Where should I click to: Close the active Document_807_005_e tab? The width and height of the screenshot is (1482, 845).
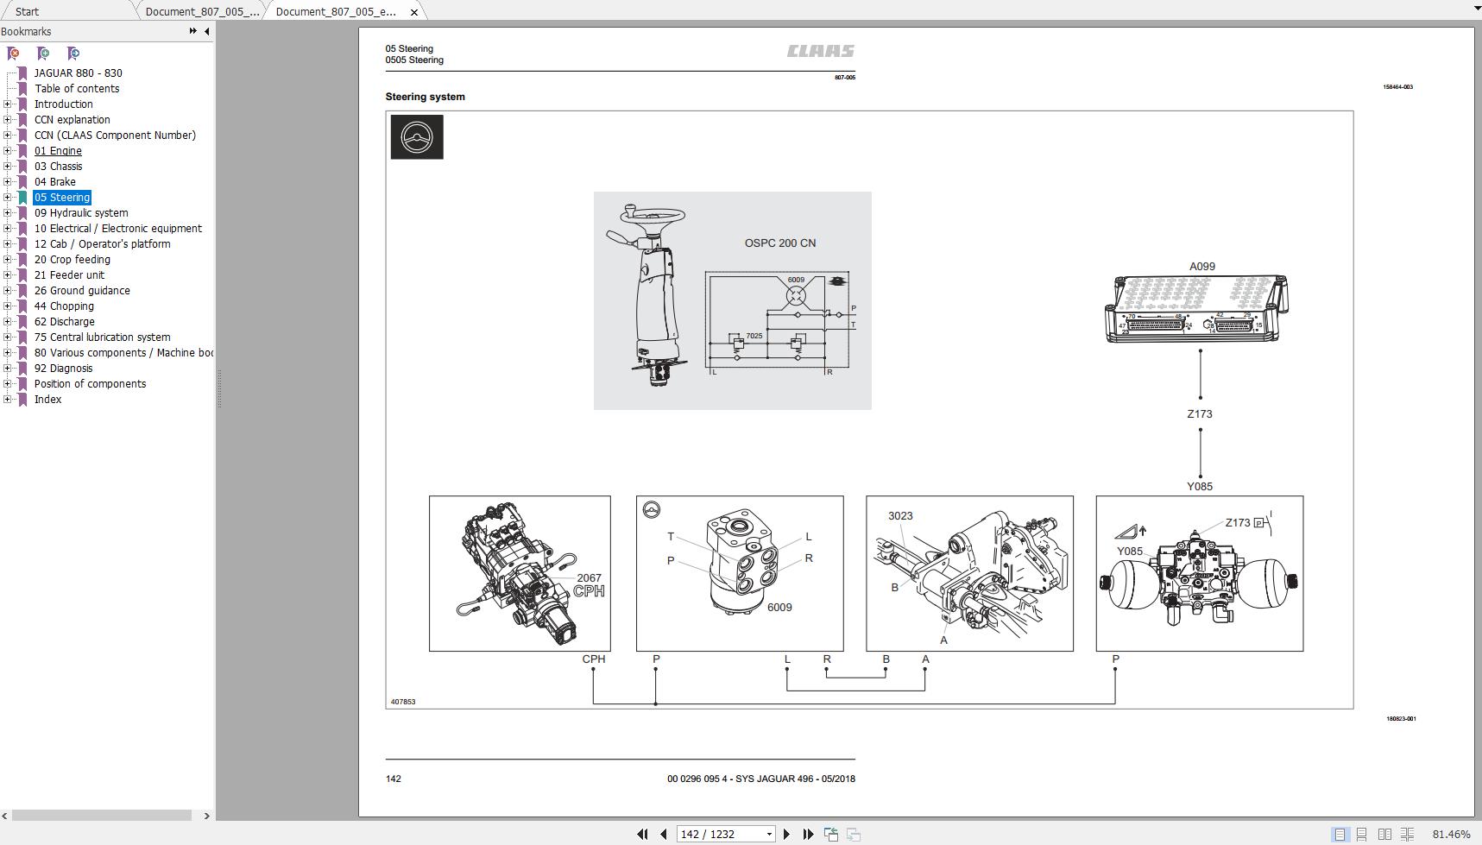pyautogui.click(x=414, y=12)
